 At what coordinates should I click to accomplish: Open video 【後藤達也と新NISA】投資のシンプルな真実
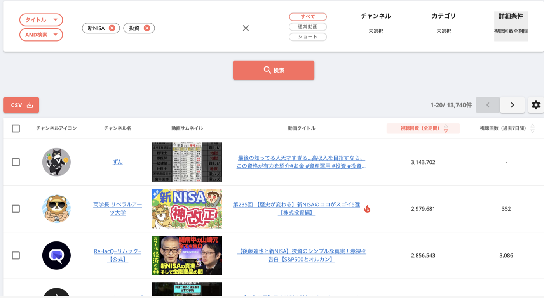[x=302, y=255]
